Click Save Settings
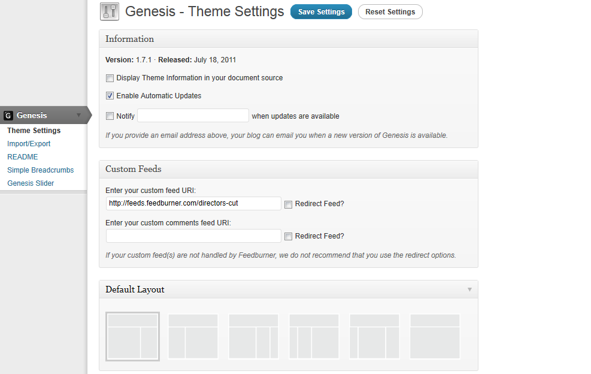Image resolution: width=591 pixels, height=374 pixels. click(x=321, y=11)
